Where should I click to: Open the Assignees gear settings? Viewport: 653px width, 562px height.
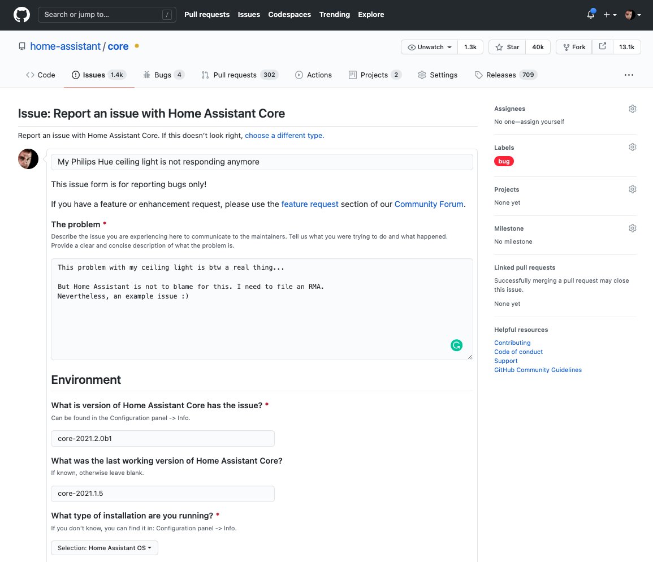tap(632, 109)
